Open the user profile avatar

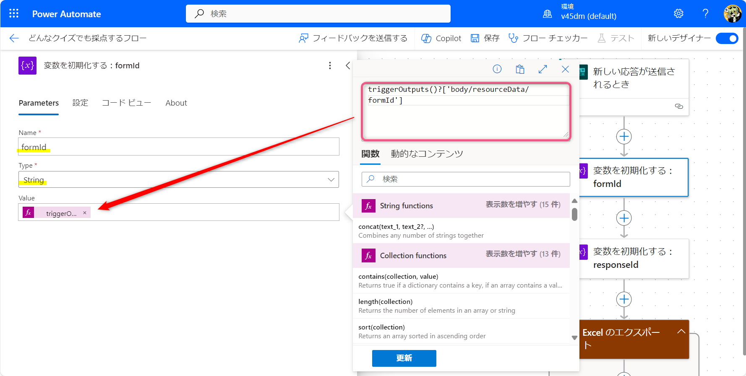[x=732, y=14]
